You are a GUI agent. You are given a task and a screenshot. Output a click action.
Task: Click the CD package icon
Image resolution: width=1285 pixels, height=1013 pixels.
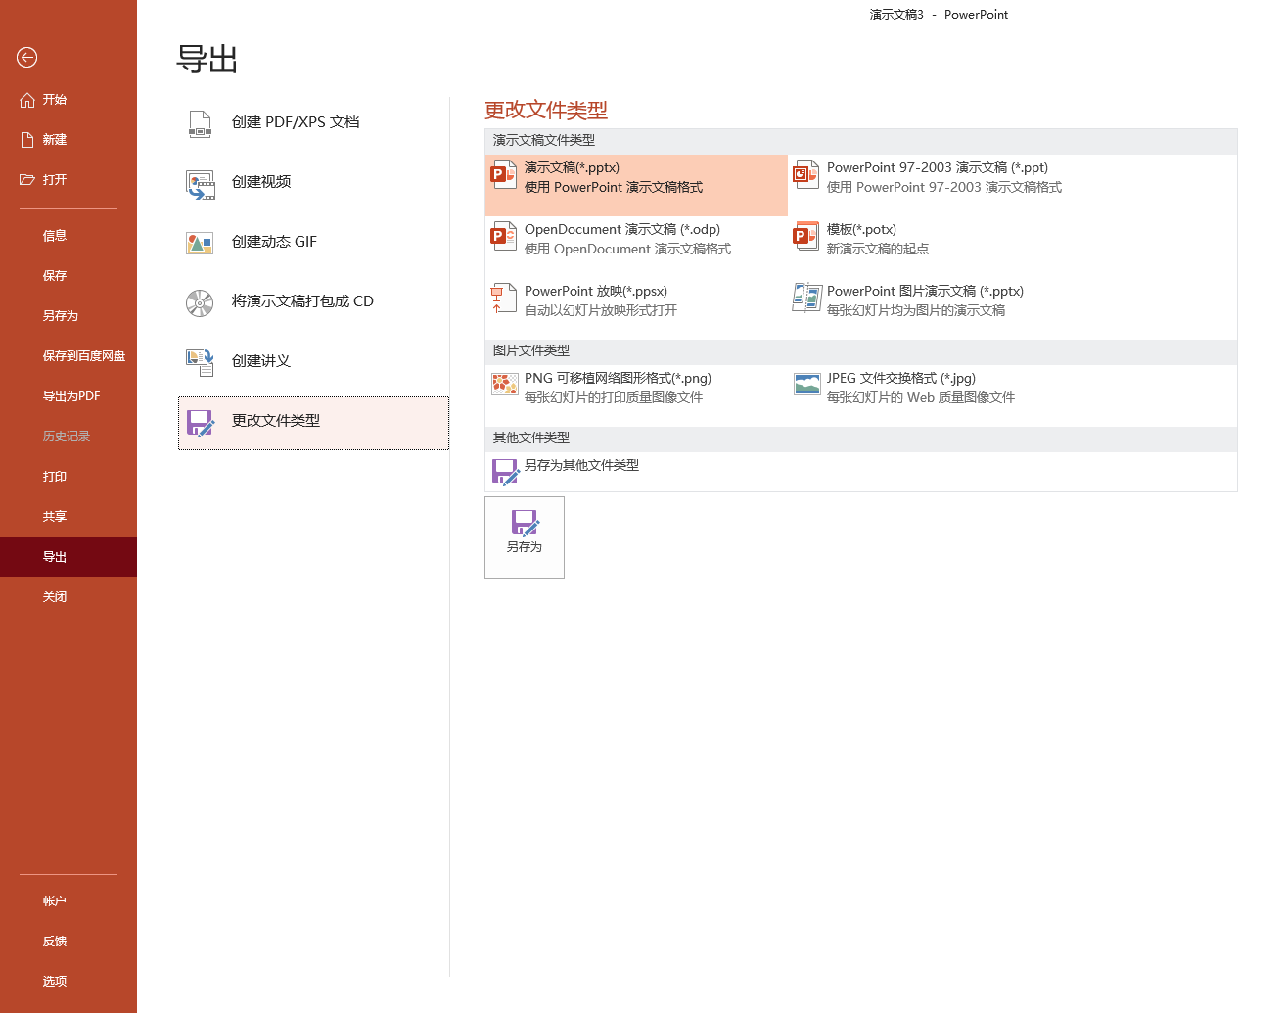point(200,302)
